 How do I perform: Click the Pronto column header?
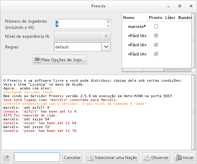pyautogui.click(x=155, y=18)
